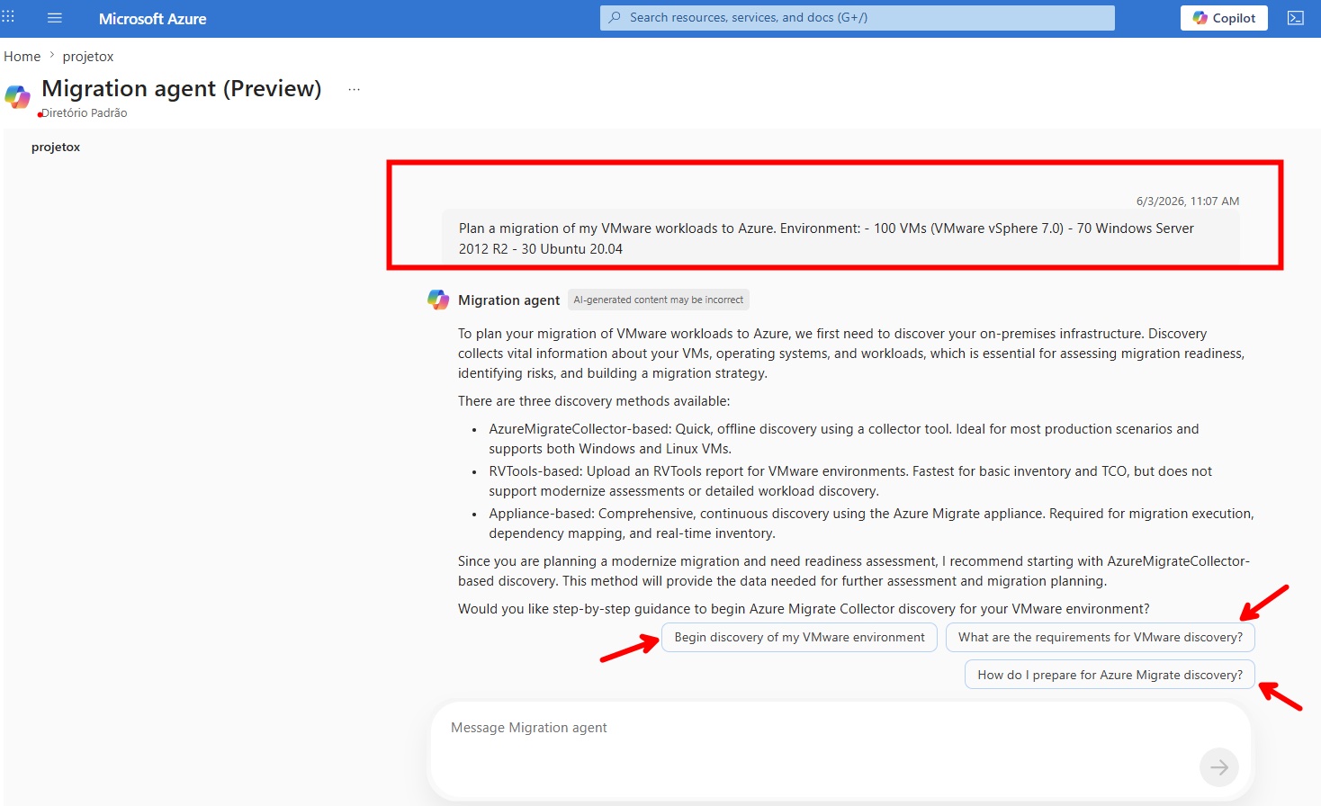Click the Microsoft Azure home title
Screen dimensions: 1321x806
click(x=152, y=19)
